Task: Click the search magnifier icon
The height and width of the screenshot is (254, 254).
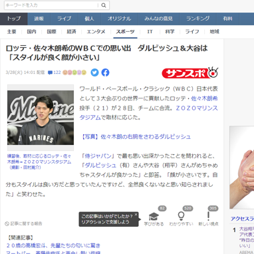Action: pyautogui.click(x=104, y=5)
